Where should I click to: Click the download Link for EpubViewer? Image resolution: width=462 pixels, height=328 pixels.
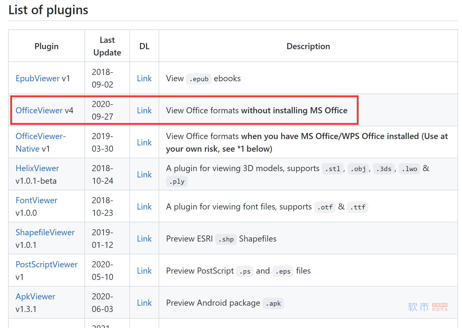144,78
